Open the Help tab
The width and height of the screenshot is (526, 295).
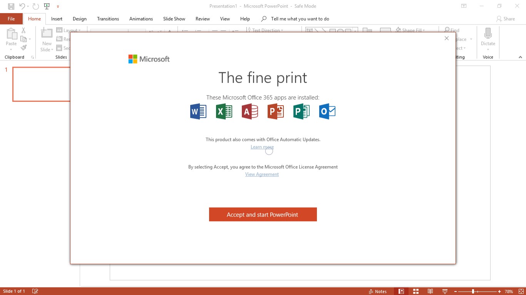pos(245,19)
